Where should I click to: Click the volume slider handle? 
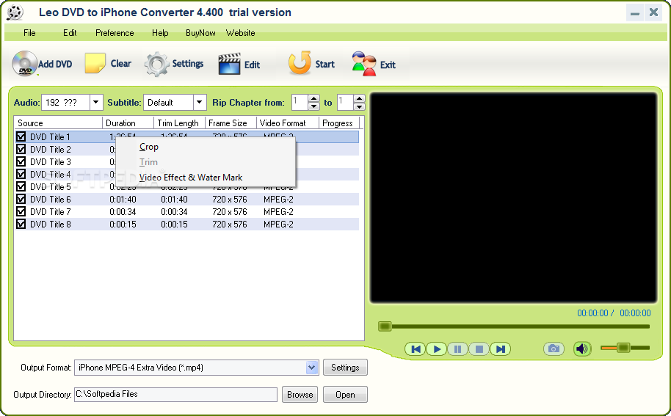623,348
